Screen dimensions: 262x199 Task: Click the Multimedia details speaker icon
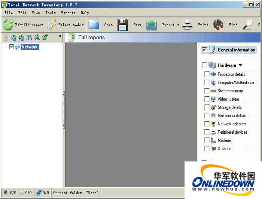(x=213, y=116)
